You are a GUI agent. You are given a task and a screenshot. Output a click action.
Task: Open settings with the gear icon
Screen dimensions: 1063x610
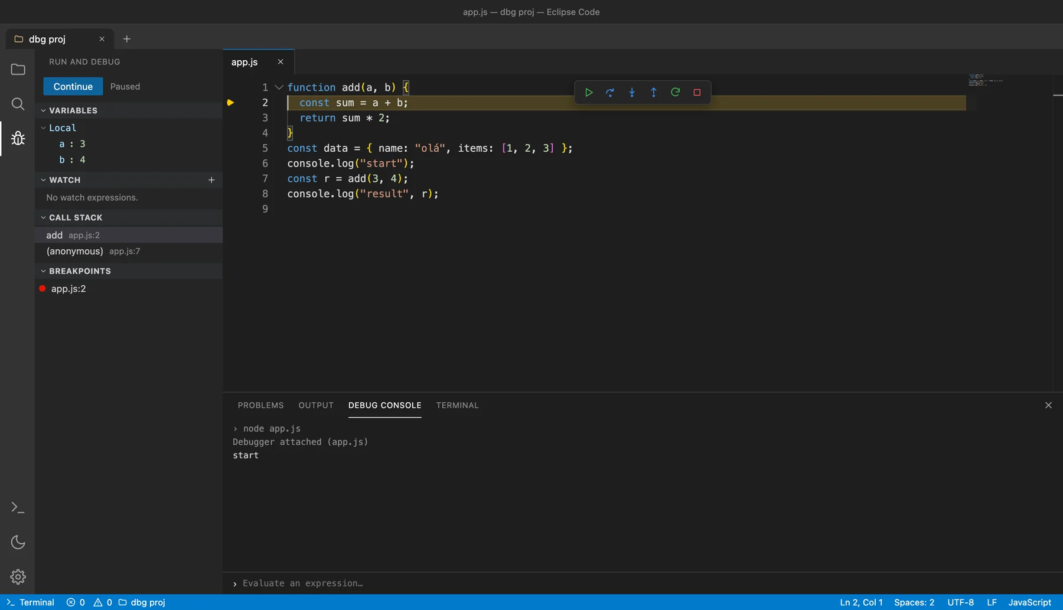tap(18, 576)
